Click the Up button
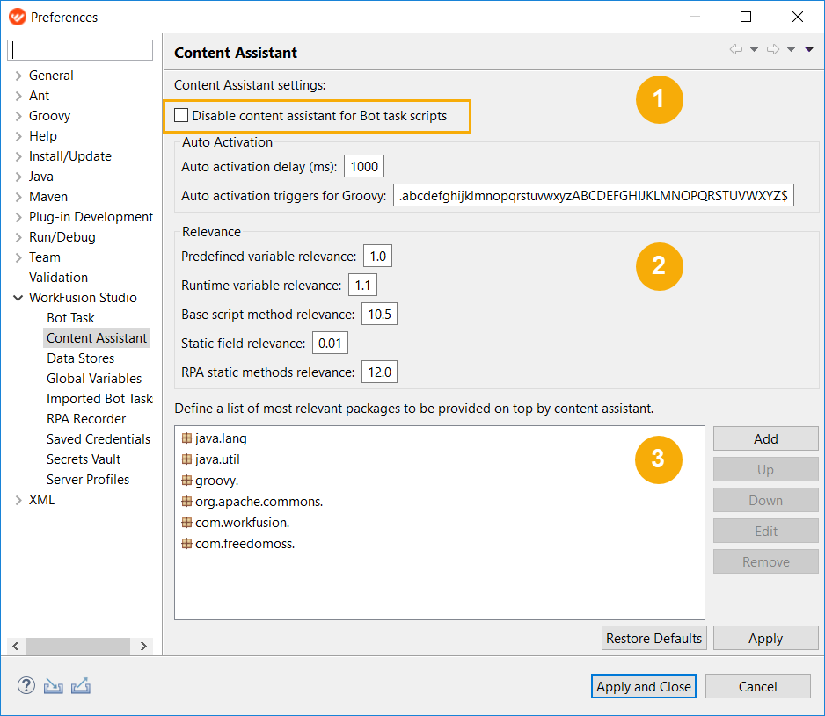 pyautogui.click(x=765, y=469)
